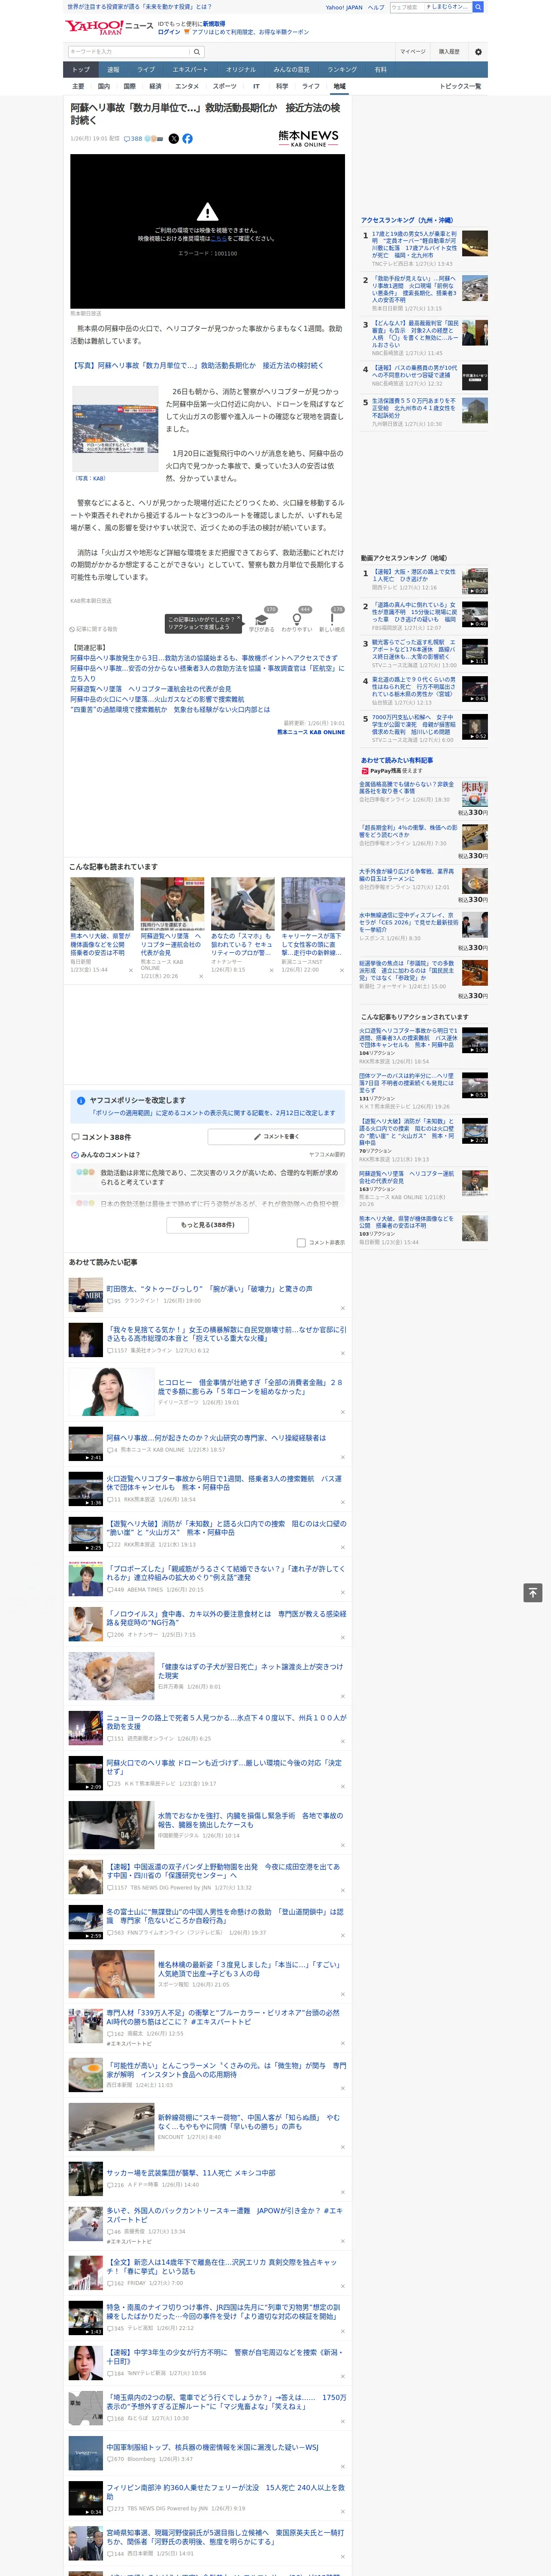Viewport: 551px width, 2576px height.
Task: Open the みんなの意見 tab
Action: [291, 70]
